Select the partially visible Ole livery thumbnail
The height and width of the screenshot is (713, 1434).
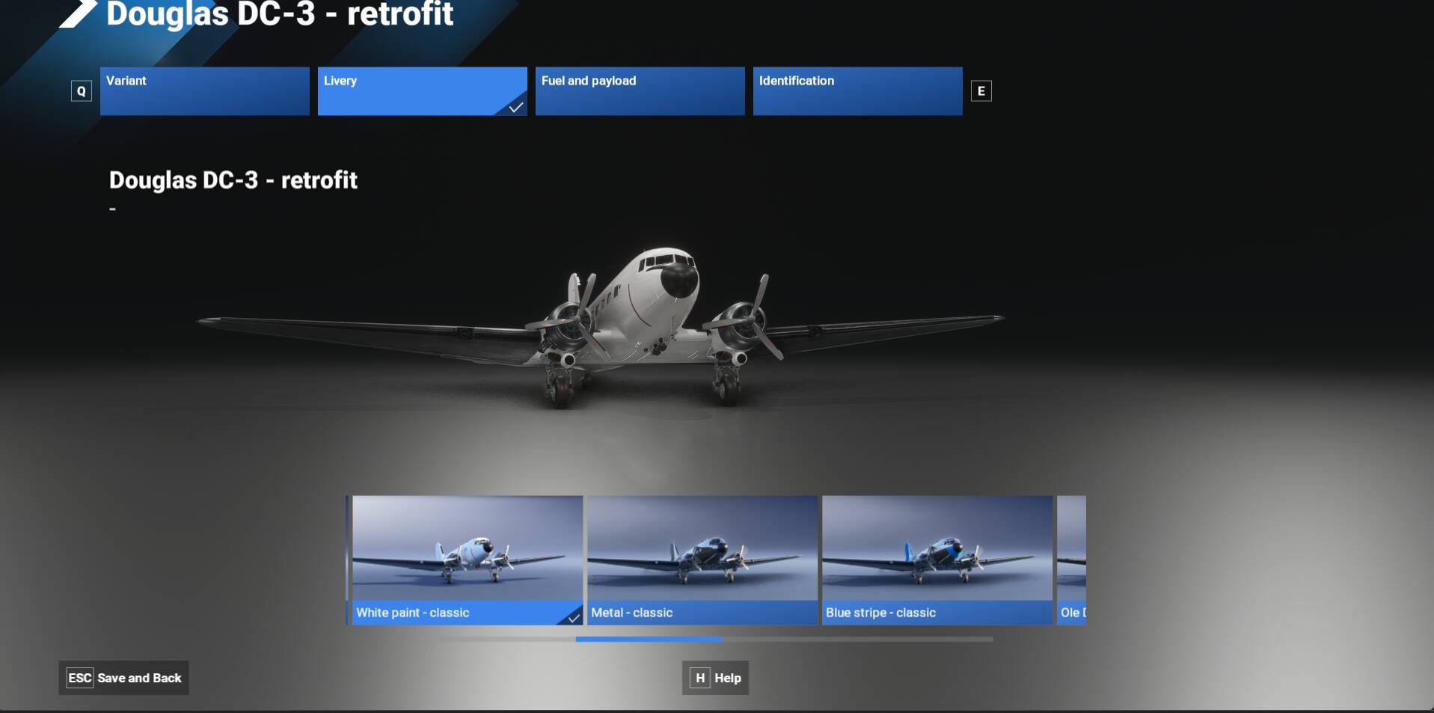(1071, 560)
